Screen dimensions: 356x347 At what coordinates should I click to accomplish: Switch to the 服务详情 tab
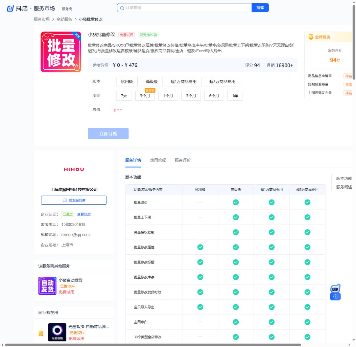pos(133,160)
